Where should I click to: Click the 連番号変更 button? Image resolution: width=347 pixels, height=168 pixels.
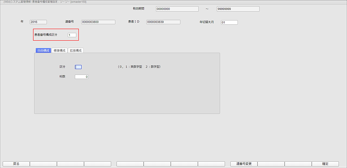[x=244, y=164]
